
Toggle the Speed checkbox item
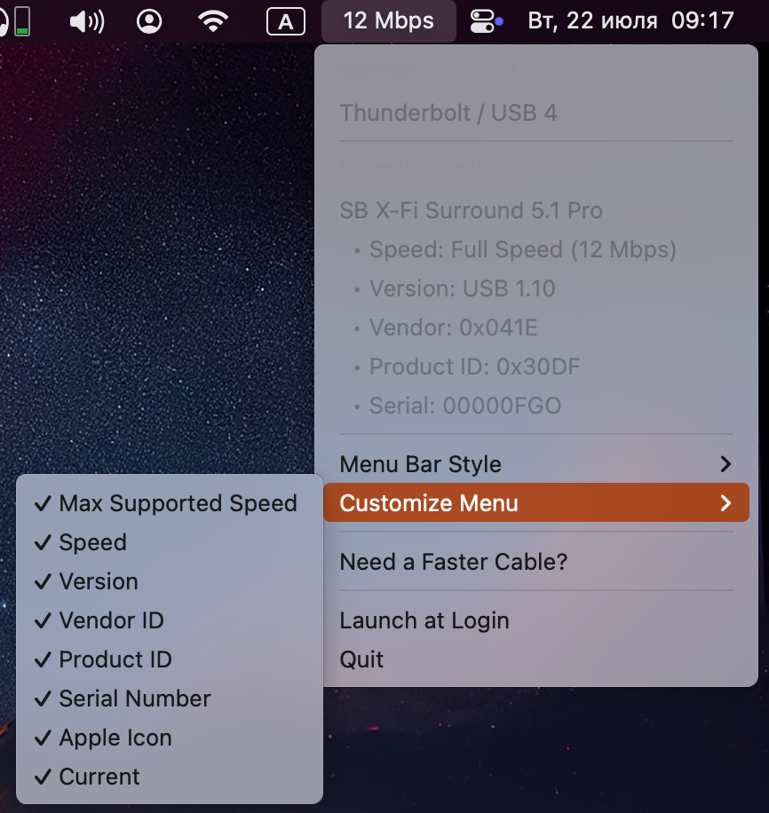pyautogui.click(x=169, y=542)
